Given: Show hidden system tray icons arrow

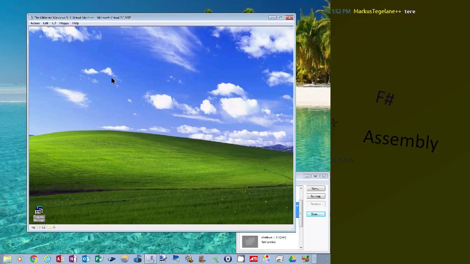Looking at the screenshot, I should [328, 260].
